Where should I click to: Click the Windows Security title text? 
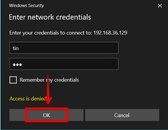click(26, 6)
